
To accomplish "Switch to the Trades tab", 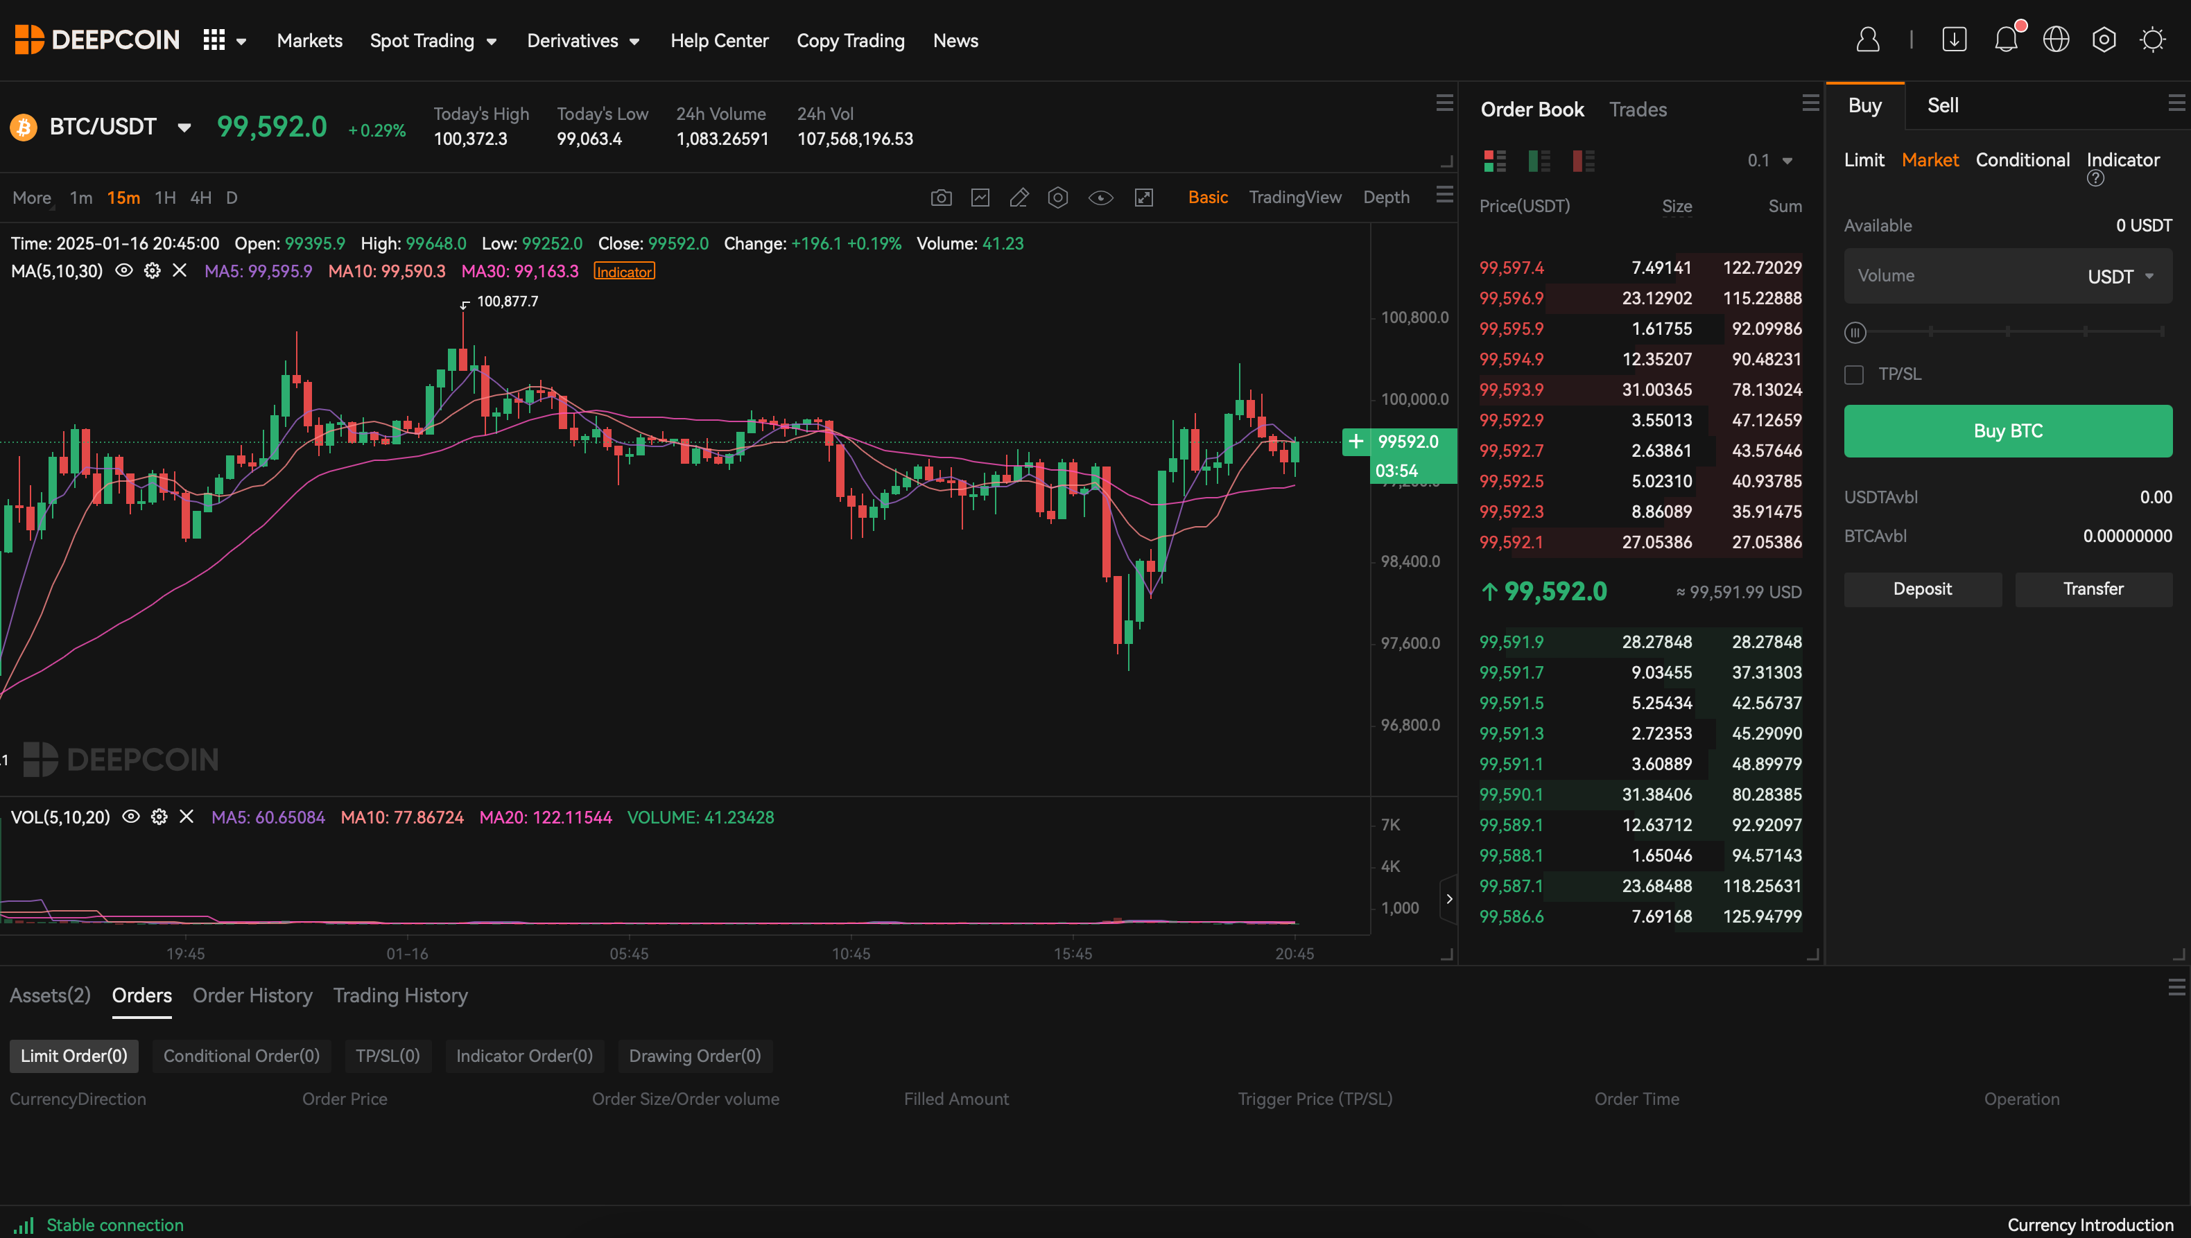I will [1638, 110].
